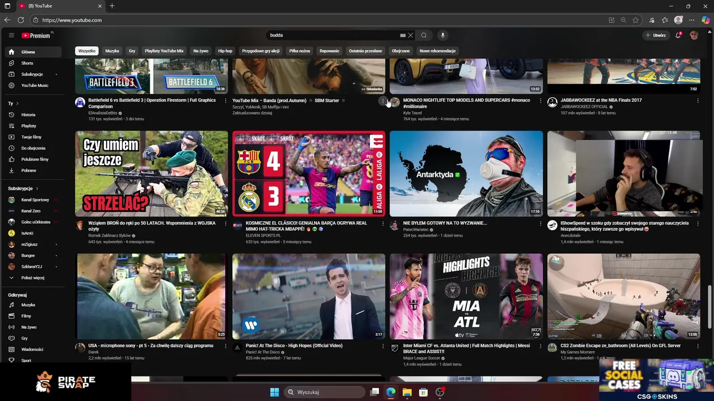Screen dimensions: 714x401
Task: Open more options for Panic! At The Disco video
Action: [x=383, y=346]
